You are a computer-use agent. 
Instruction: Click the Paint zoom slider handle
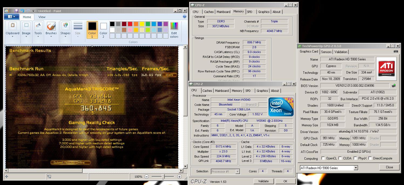(x=163, y=177)
